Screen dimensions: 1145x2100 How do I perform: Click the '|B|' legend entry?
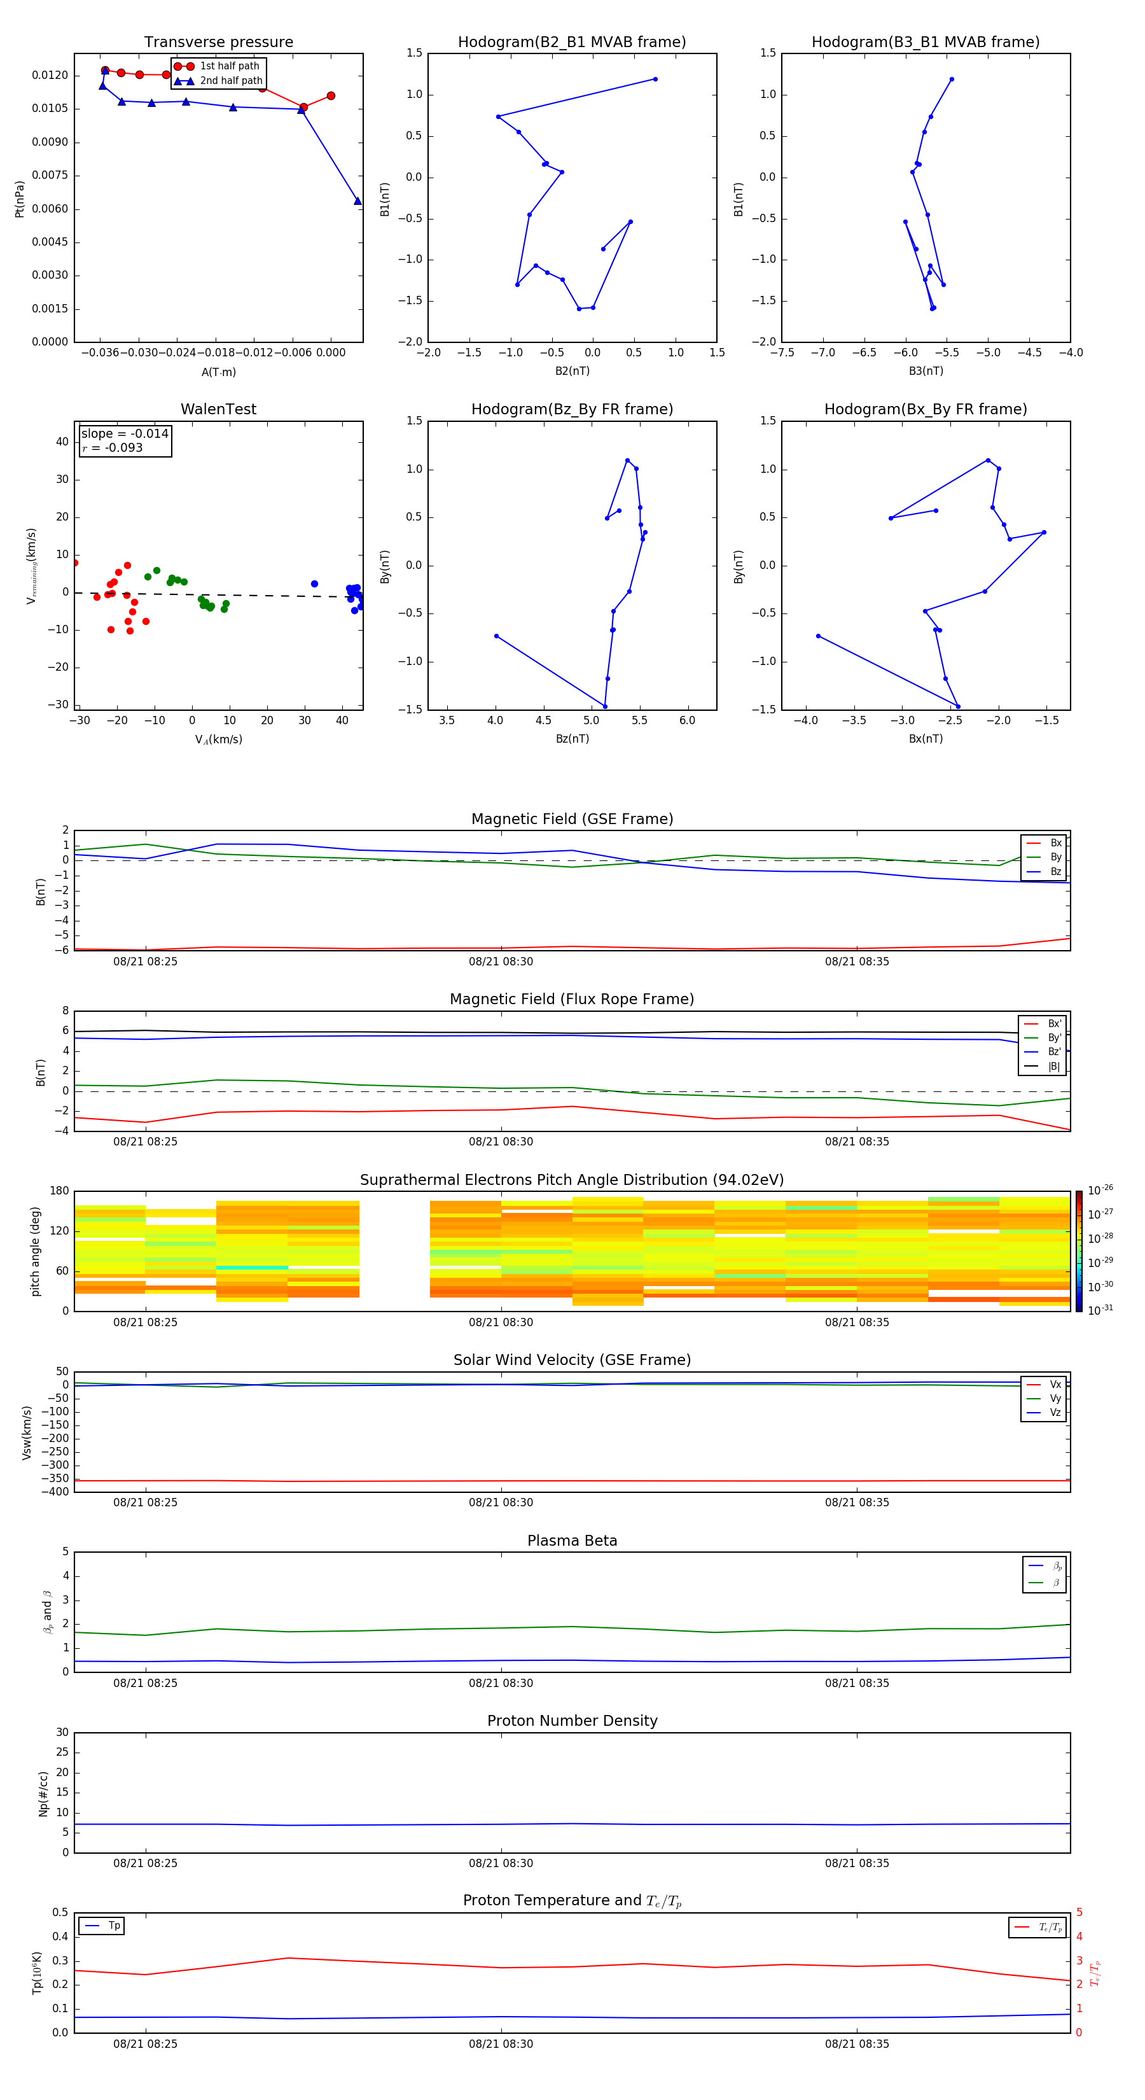[1043, 1067]
